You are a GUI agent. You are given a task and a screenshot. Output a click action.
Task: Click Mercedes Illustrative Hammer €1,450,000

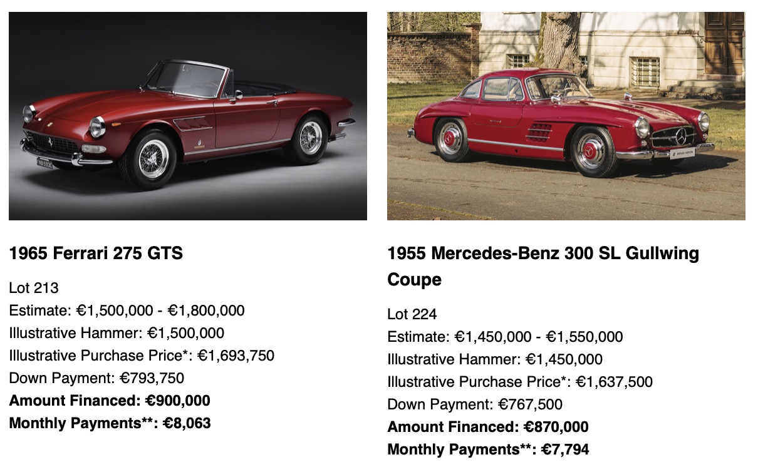[495, 359]
